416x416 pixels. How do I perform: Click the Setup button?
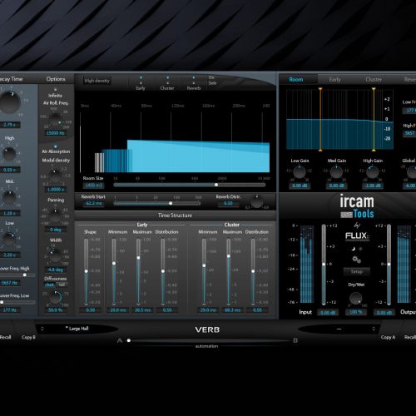pos(357,271)
